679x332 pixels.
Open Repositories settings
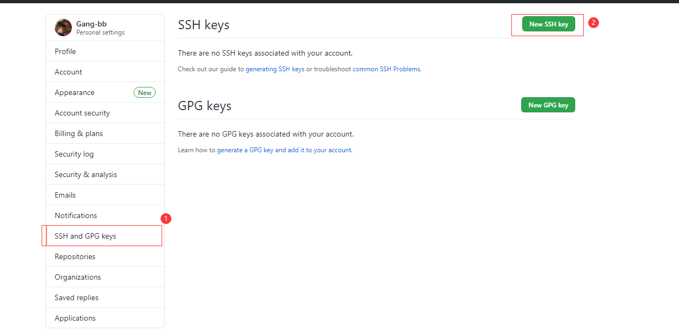105,256
